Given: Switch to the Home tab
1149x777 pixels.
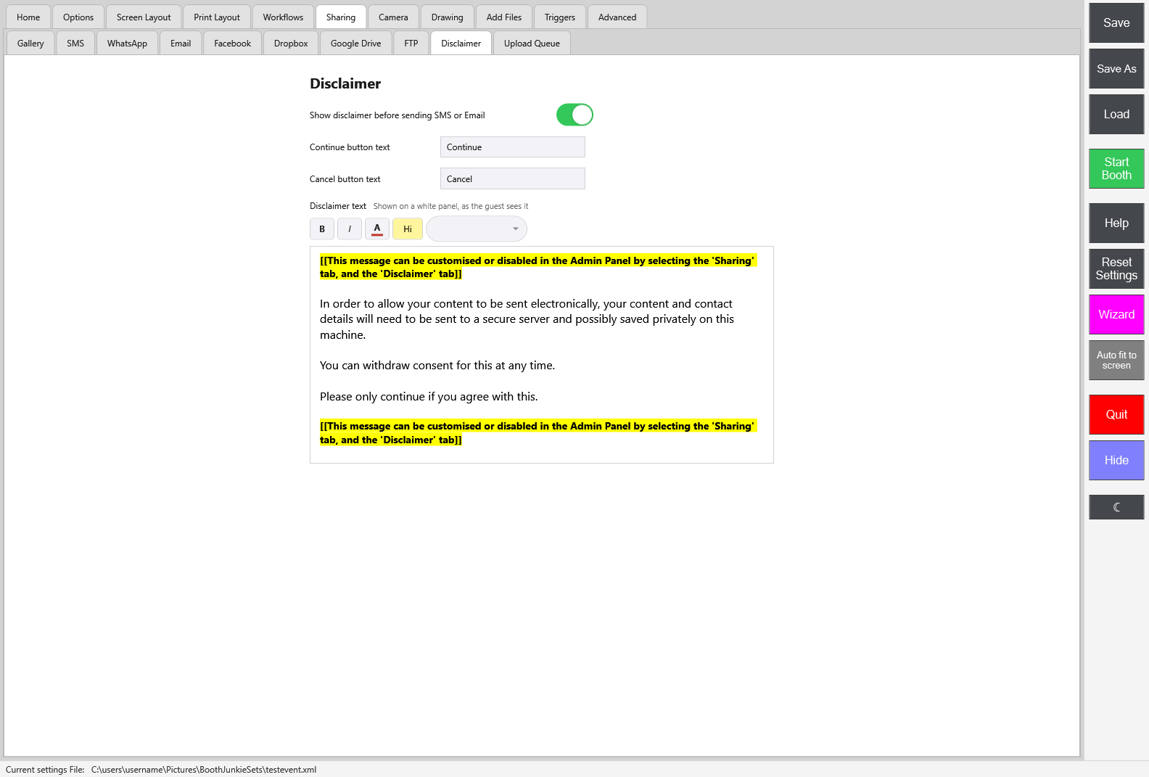Looking at the screenshot, I should pyautogui.click(x=28, y=17).
